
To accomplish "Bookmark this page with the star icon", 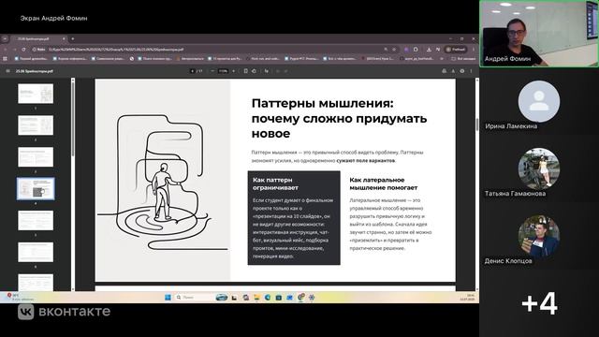I will click(x=394, y=50).
